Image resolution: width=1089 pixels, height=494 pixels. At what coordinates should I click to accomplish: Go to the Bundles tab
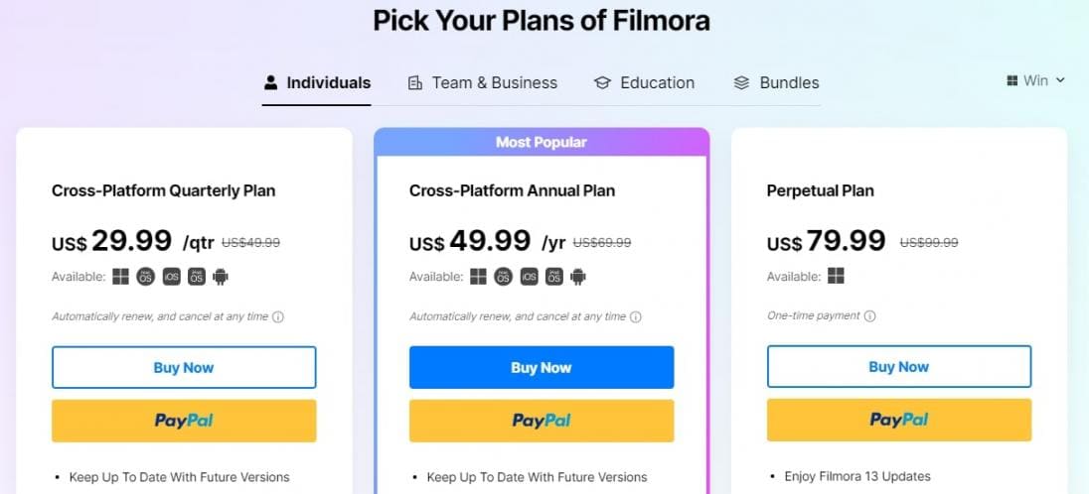coord(776,83)
